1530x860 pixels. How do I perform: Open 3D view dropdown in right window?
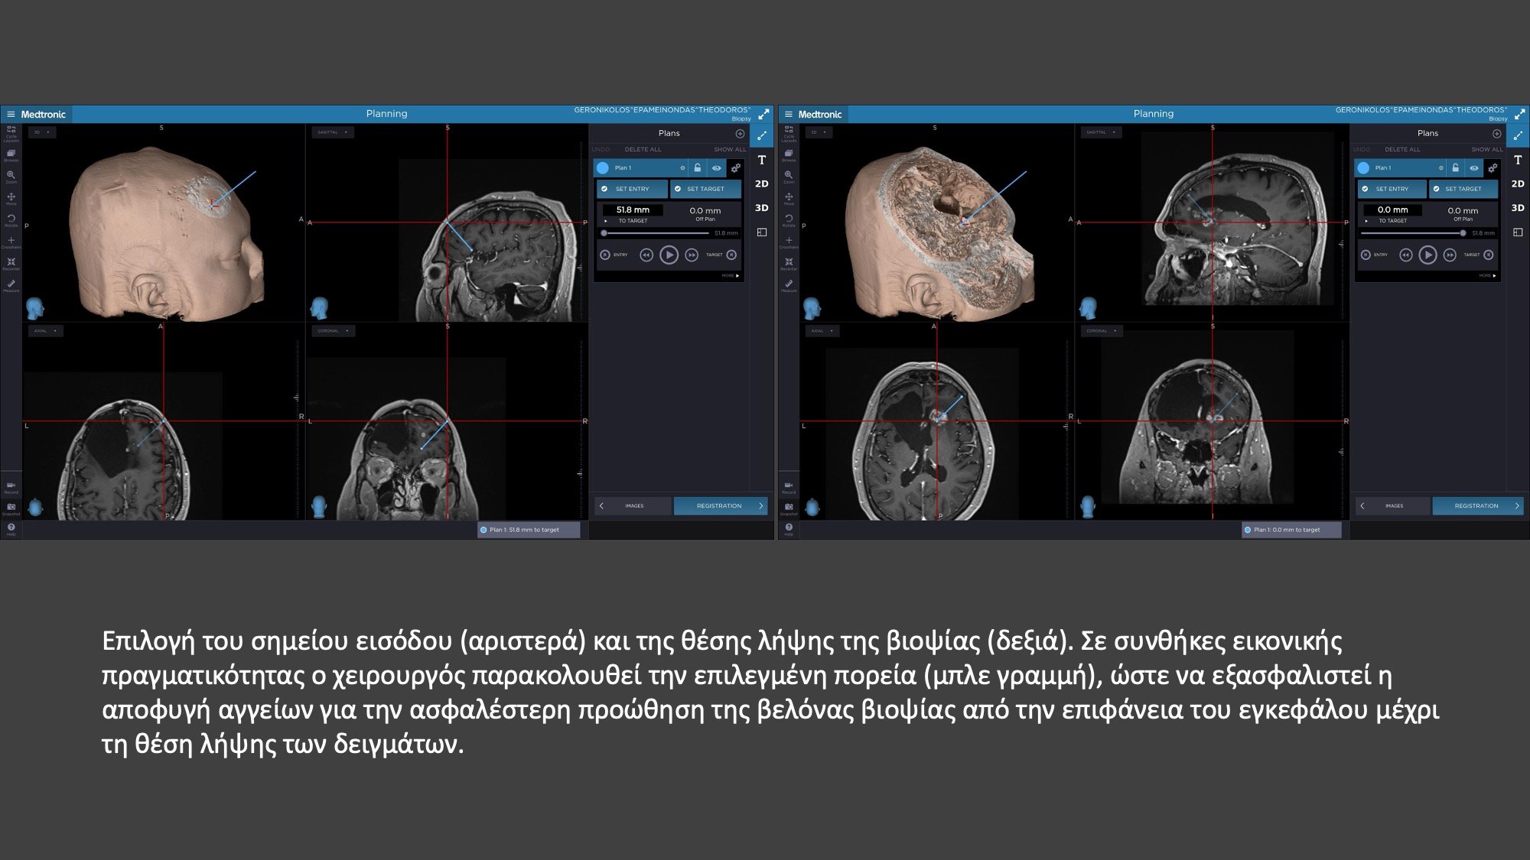click(x=819, y=132)
